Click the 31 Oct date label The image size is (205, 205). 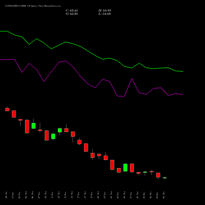13,195
